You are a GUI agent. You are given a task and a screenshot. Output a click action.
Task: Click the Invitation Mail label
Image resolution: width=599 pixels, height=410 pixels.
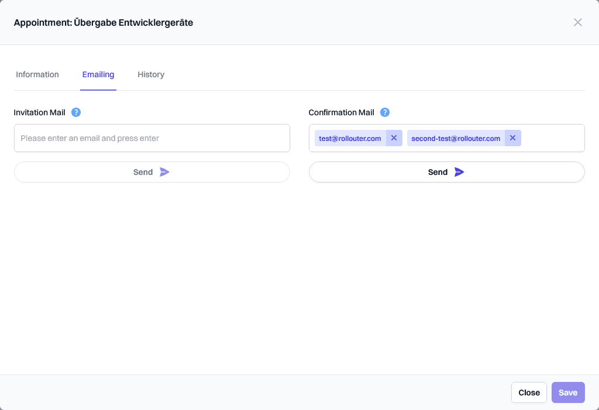tap(40, 112)
